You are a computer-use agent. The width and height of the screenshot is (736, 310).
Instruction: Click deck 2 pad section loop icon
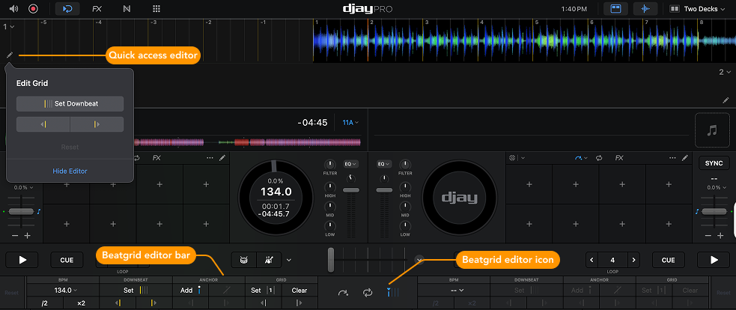click(599, 158)
